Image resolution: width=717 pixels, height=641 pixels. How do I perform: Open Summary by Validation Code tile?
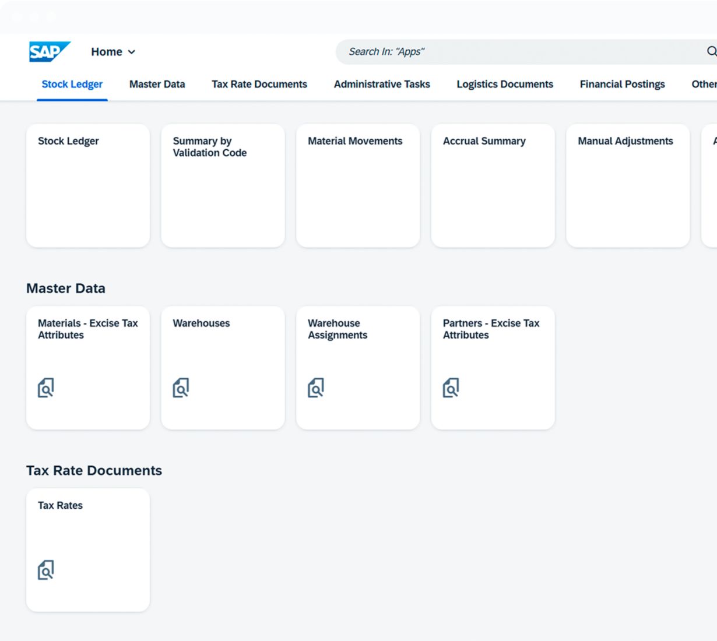click(x=223, y=185)
